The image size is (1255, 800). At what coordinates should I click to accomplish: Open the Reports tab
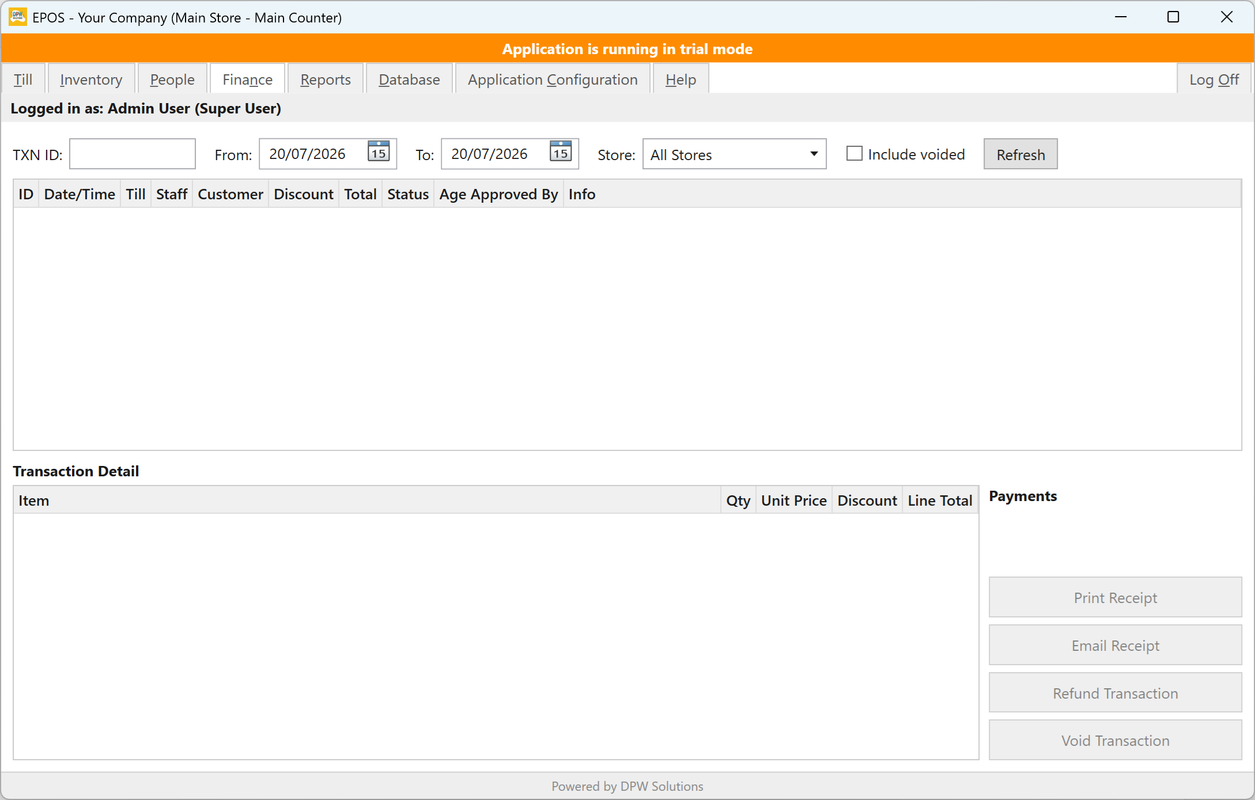tap(326, 79)
